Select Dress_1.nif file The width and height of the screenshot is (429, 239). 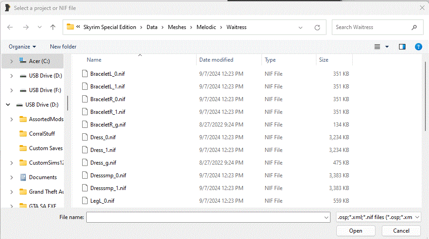click(103, 150)
